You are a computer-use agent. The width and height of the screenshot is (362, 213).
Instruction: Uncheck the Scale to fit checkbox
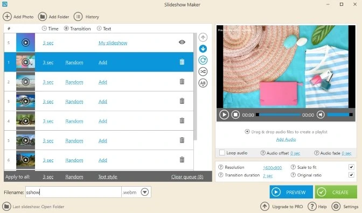[351, 167]
